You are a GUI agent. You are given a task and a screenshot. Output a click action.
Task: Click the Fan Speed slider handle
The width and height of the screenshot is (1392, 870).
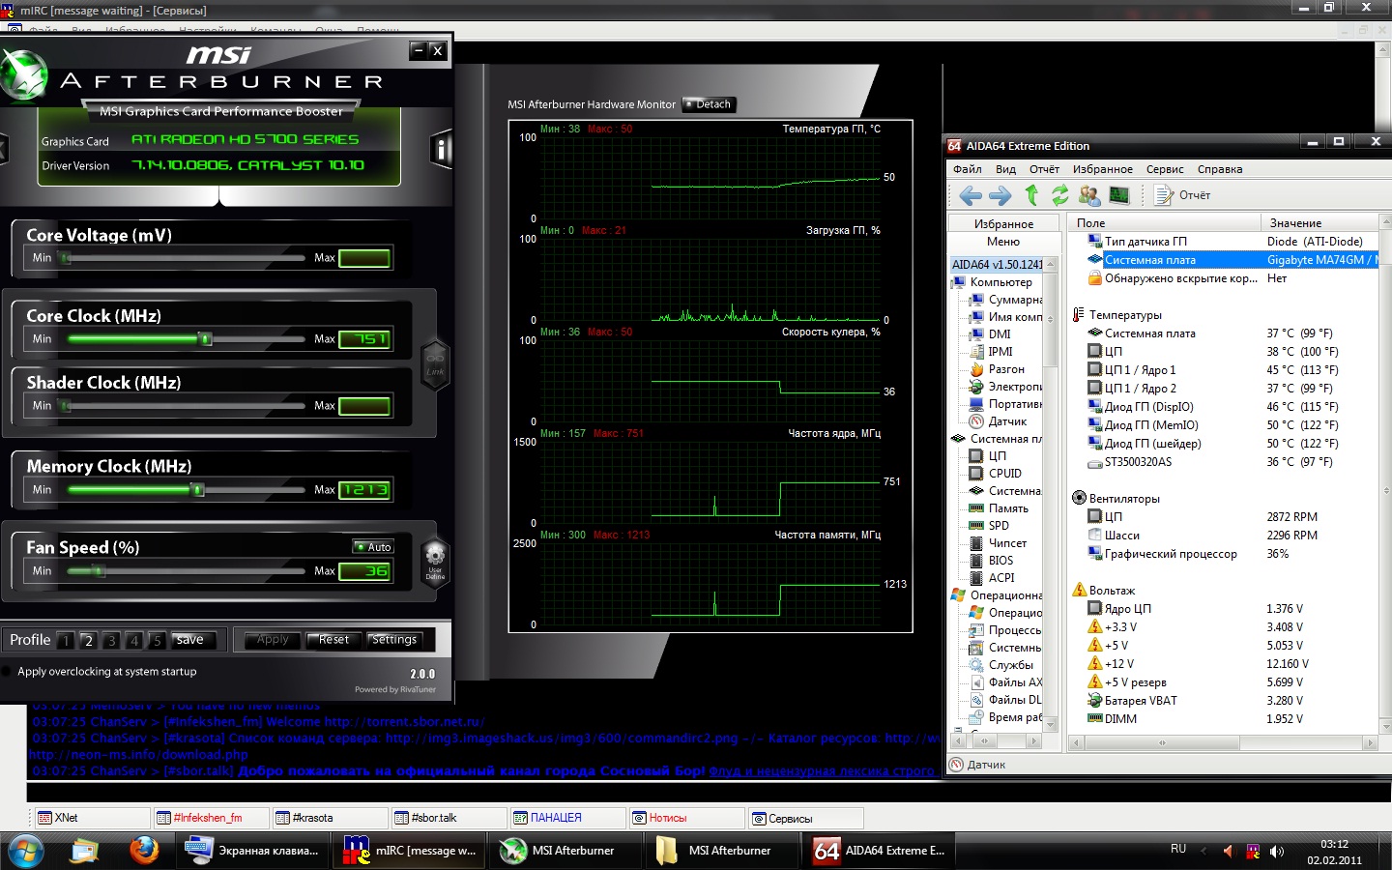99,570
